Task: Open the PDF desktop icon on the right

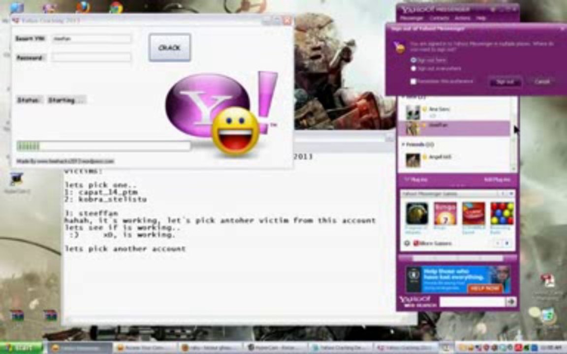Action: (547, 281)
